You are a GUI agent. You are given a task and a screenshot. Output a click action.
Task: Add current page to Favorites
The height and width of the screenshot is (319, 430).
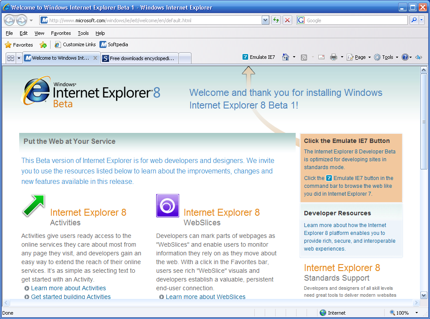coord(43,44)
